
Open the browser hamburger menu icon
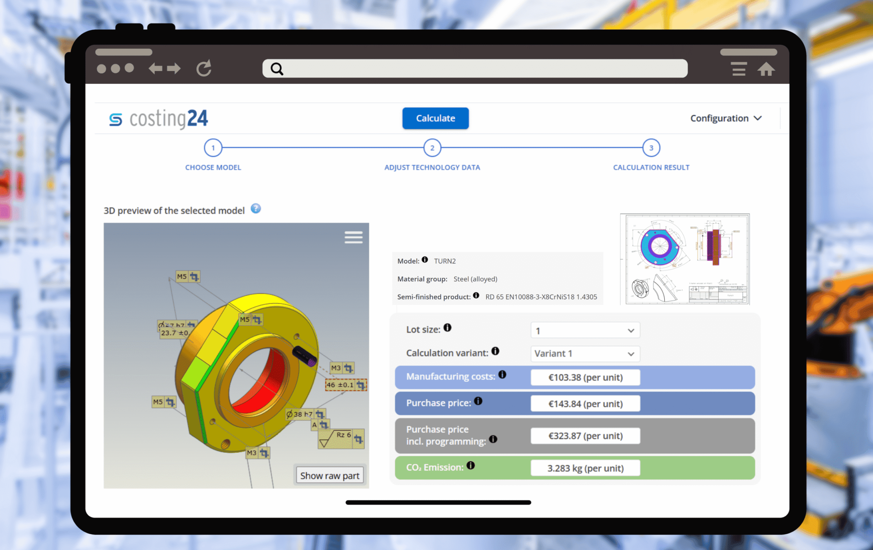[739, 69]
